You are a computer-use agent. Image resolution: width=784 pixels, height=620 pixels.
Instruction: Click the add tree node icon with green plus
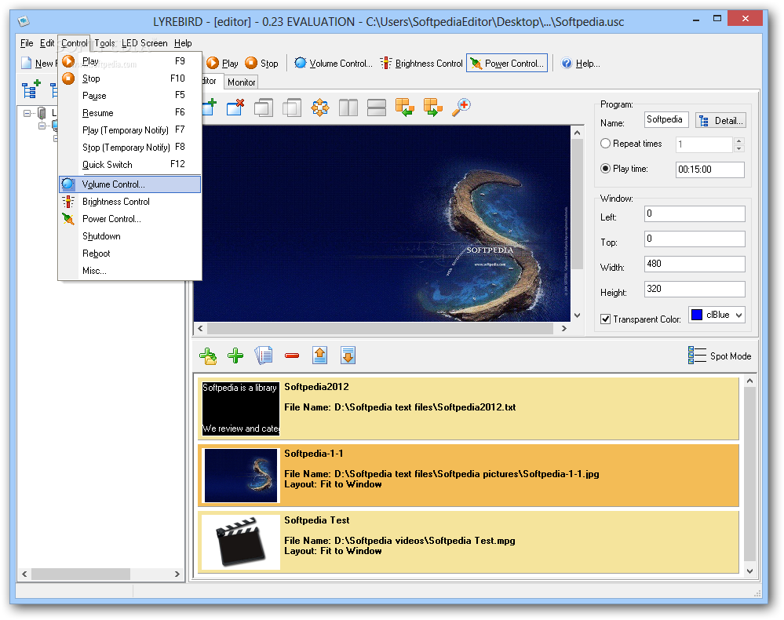tap(31, 89)
